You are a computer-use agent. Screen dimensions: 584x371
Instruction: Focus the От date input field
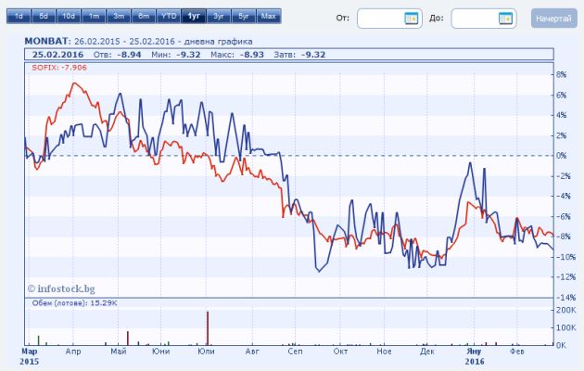tap(389, 19)
